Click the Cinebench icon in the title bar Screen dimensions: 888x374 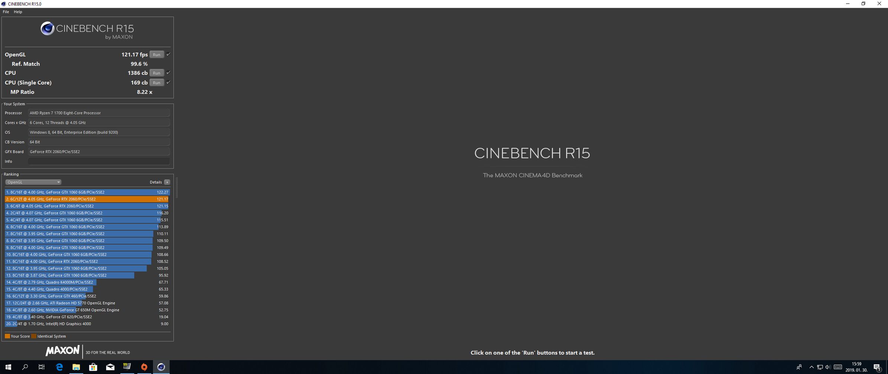click(x=3, y=4)
